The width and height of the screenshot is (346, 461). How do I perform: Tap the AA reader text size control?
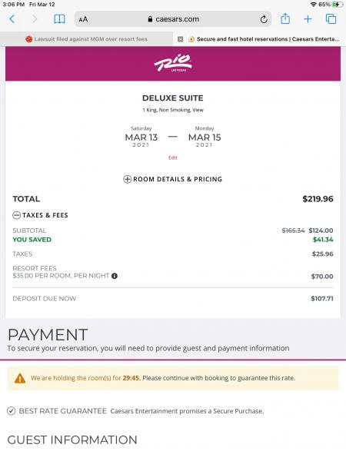pos(83,19)
